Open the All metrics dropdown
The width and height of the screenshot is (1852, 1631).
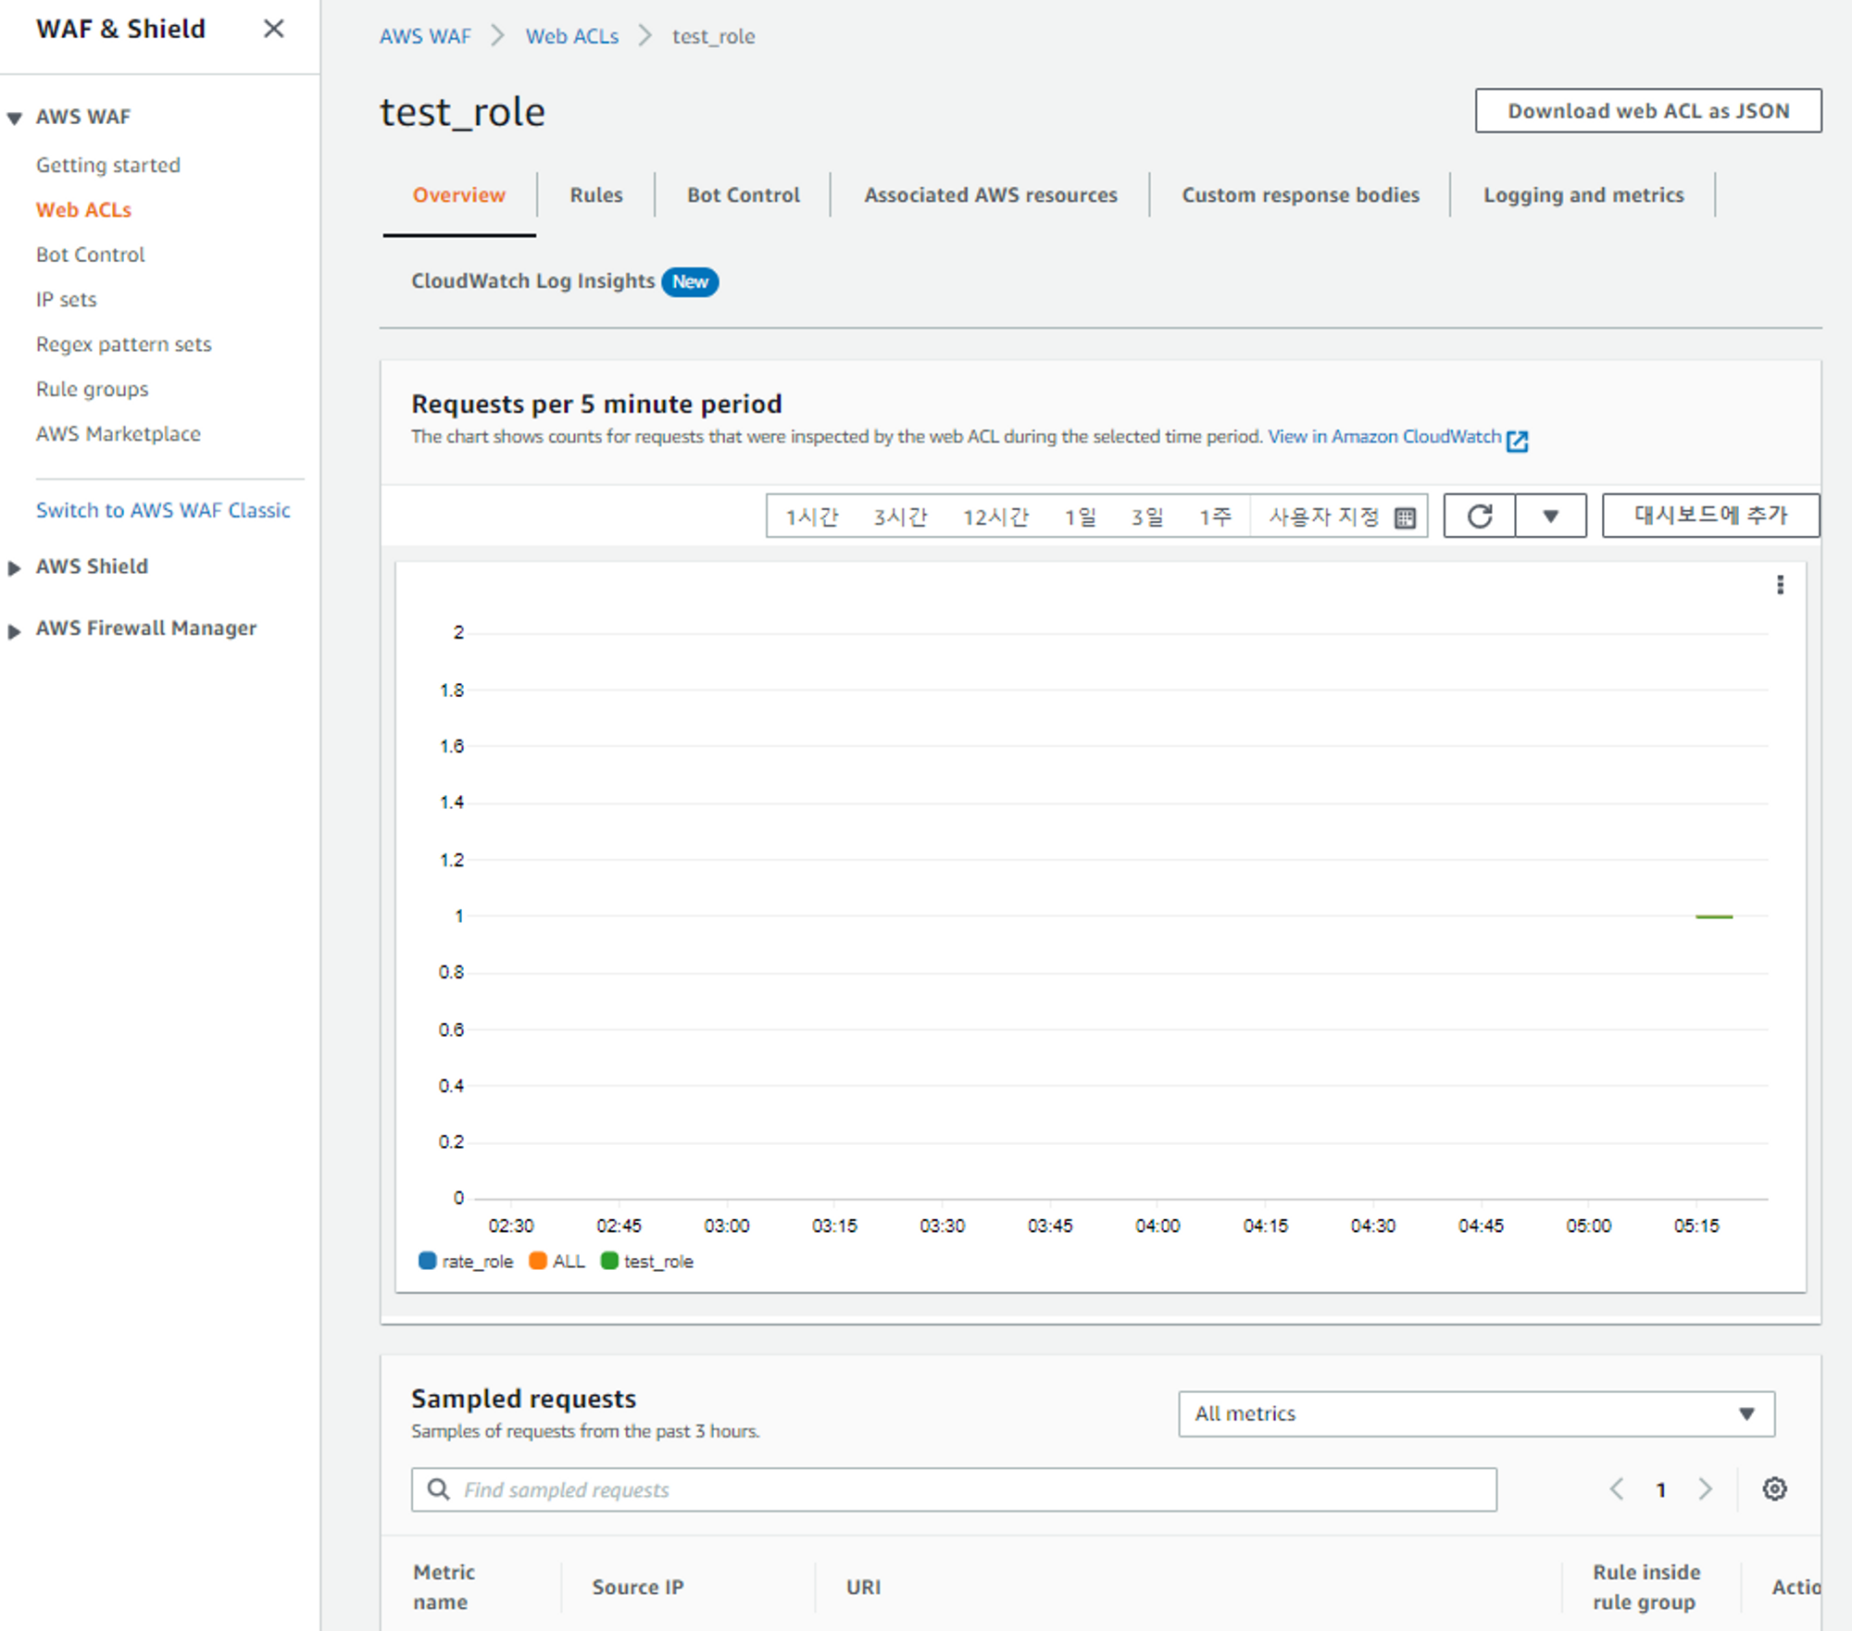[1475, 1413]
